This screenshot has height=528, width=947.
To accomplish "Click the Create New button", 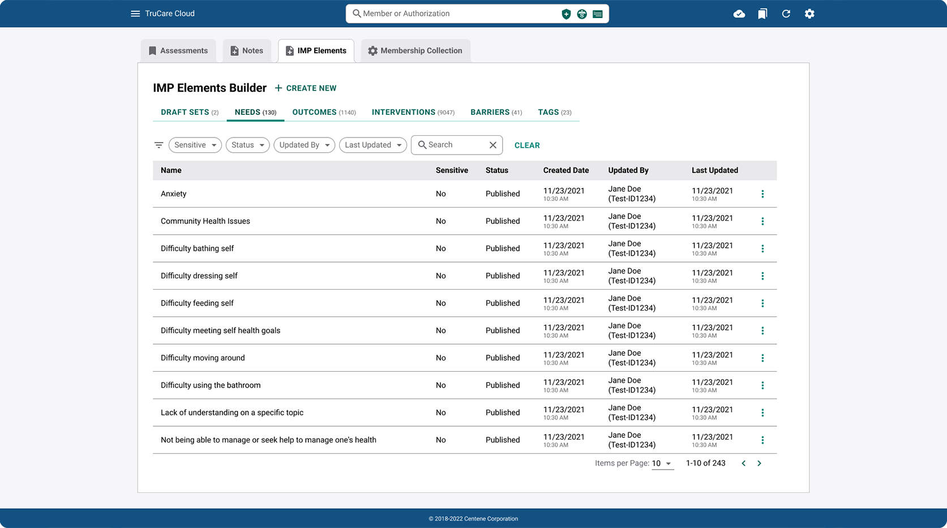I will pyautogui.click(x=306, y=88).
